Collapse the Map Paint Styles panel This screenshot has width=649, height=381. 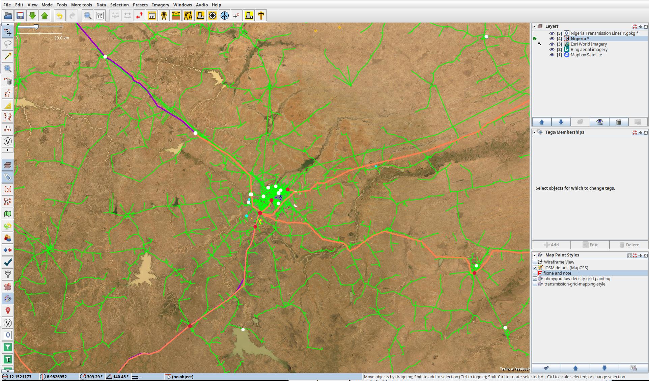tap(534, 255)
